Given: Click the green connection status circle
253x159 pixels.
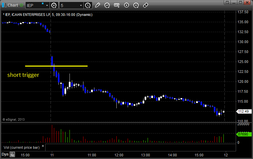Looking at the screenshot, I should pyautogui.click(x=22, y=5).
